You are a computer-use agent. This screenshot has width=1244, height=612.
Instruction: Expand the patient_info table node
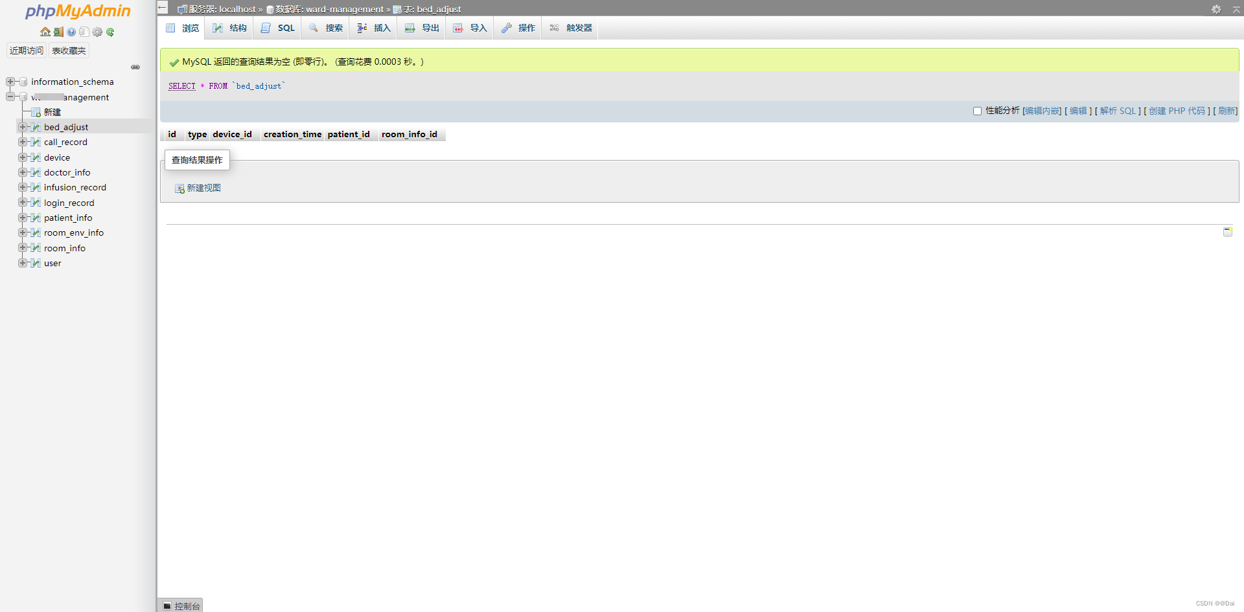click(x=23, y=218)
